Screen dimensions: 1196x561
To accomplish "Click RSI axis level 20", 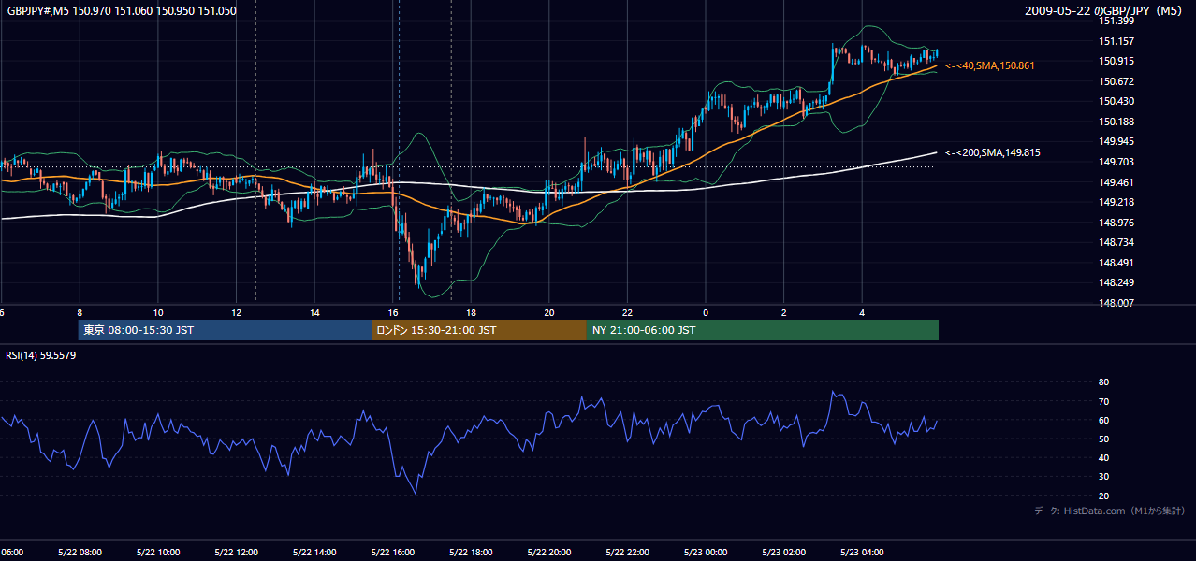I will [x=1103, y=496].
